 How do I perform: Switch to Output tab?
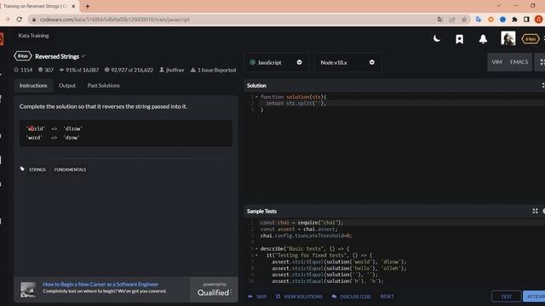pyautogui.click(x=67, y=85)
